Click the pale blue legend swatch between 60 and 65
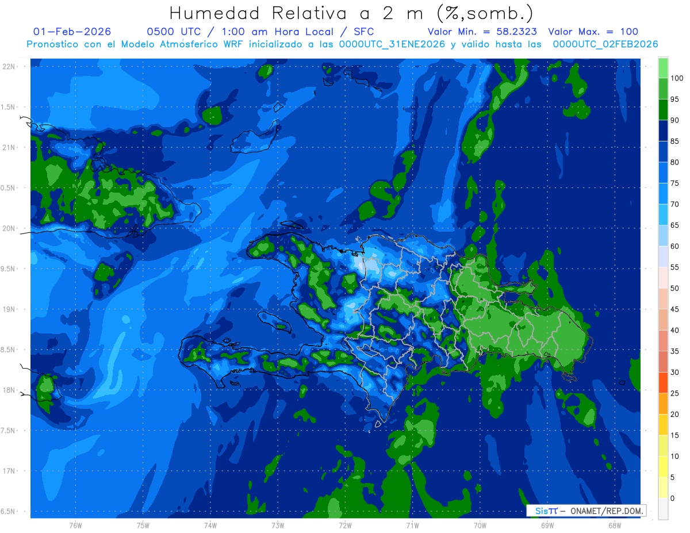Image resolution: width=690 pixels, height=533 pixels. [x=663, y=236]
